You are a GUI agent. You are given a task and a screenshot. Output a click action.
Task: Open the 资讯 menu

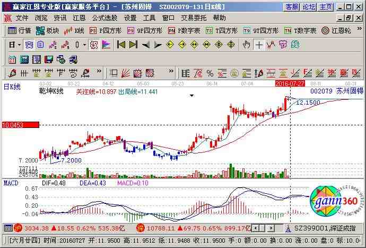(60, 18)
